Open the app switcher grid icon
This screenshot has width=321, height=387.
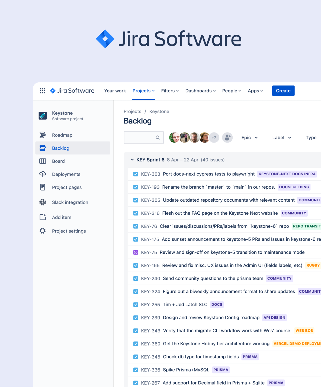[x=43, y=91]
